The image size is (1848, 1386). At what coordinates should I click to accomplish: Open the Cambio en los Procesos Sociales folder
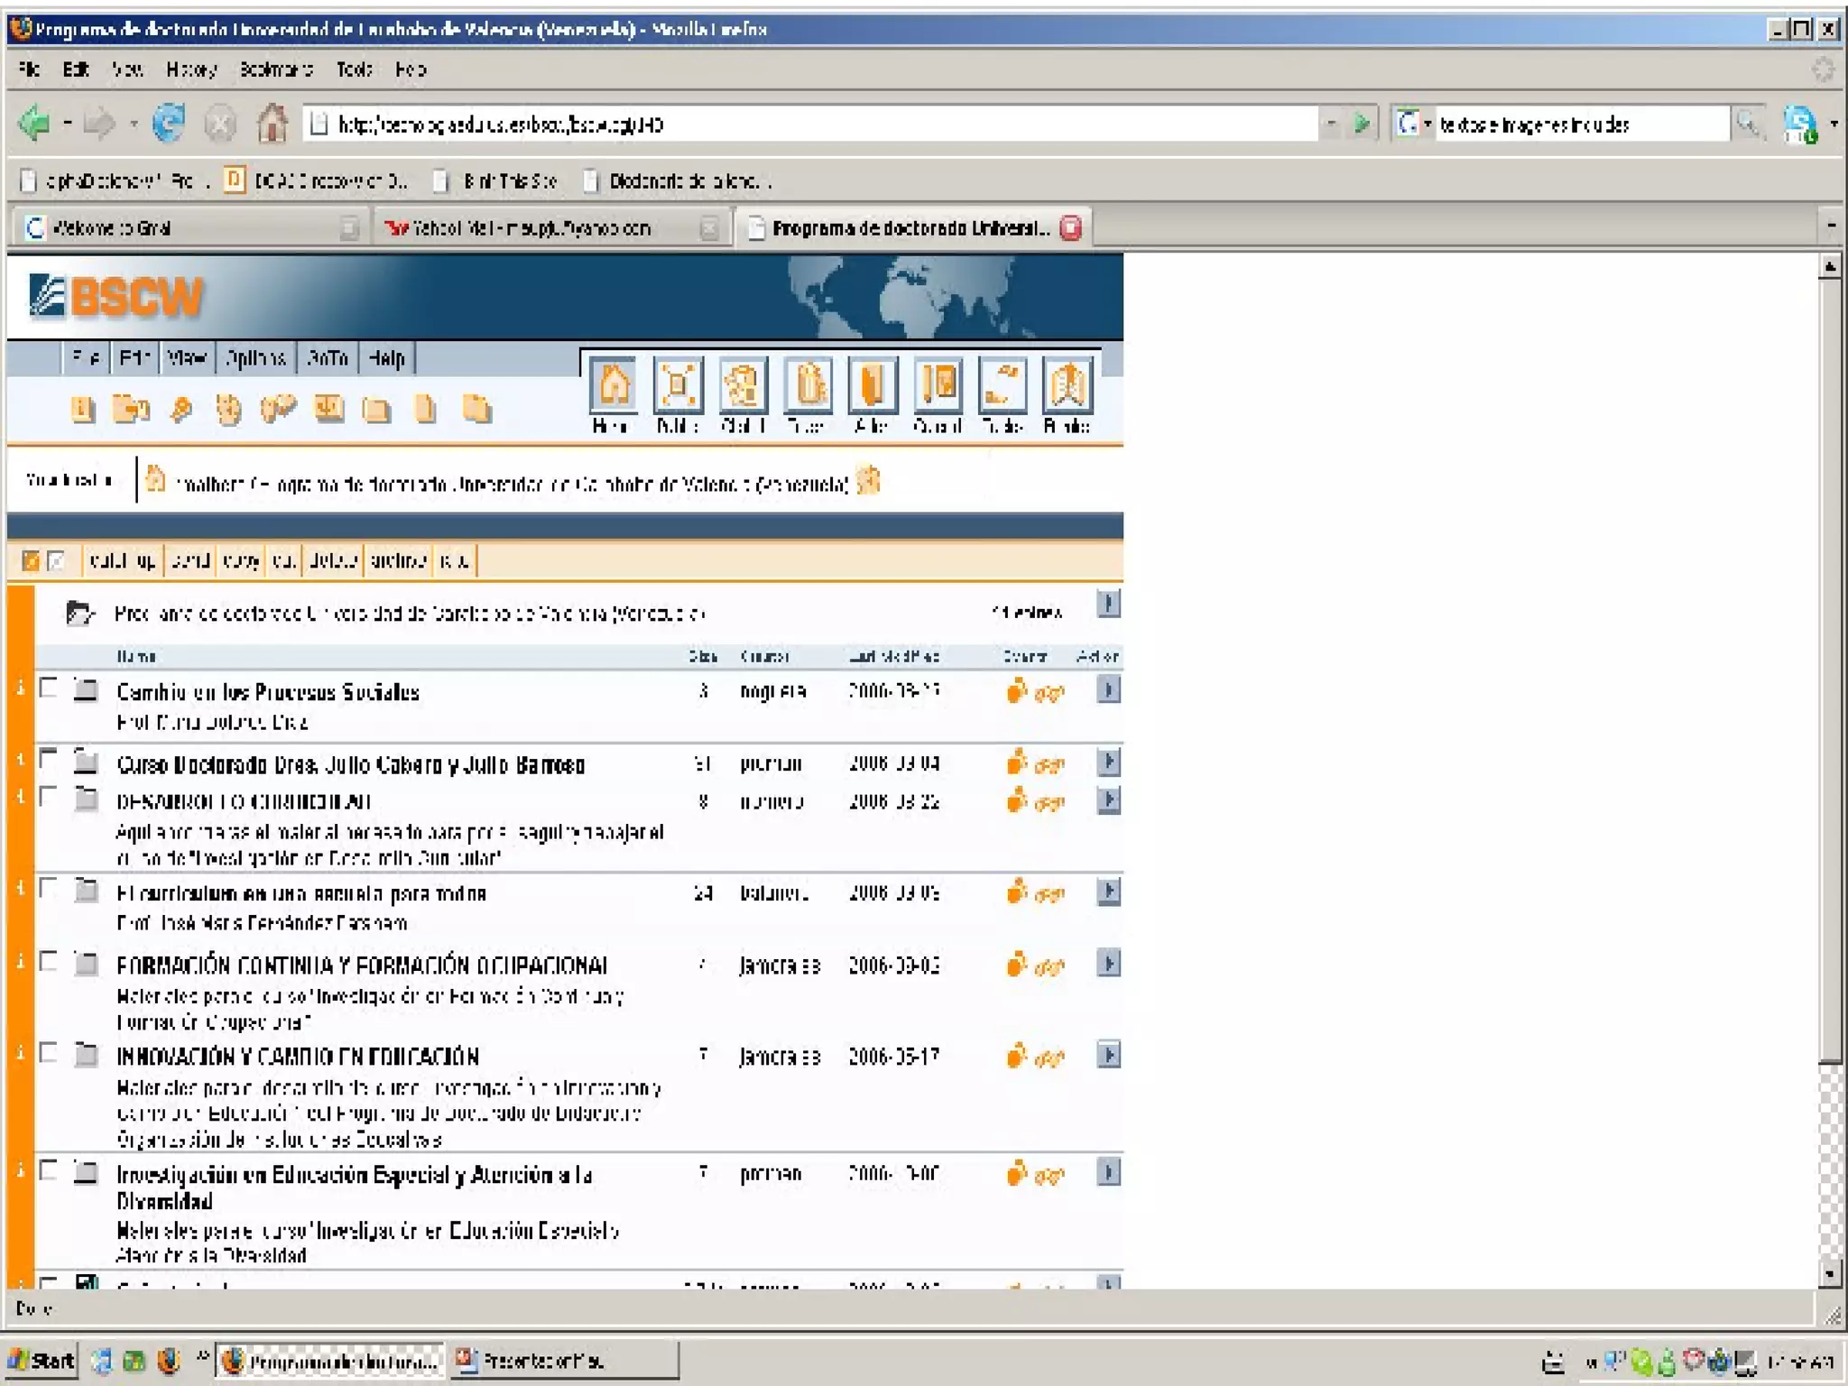(268, 692)
